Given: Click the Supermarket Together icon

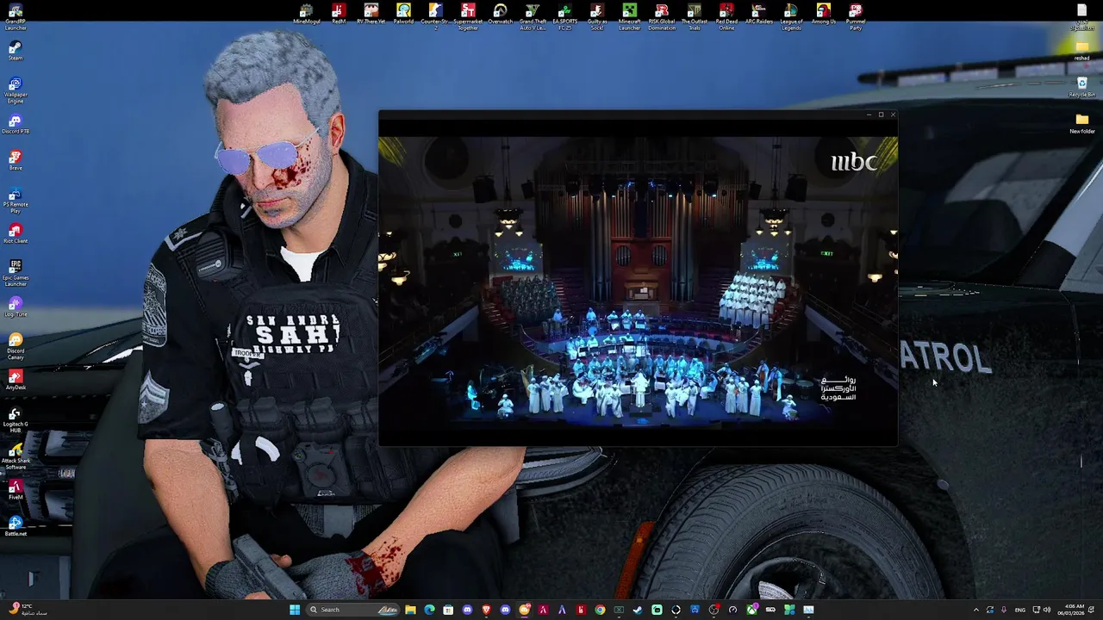Looking at the screenshot, I should [468, 16].
